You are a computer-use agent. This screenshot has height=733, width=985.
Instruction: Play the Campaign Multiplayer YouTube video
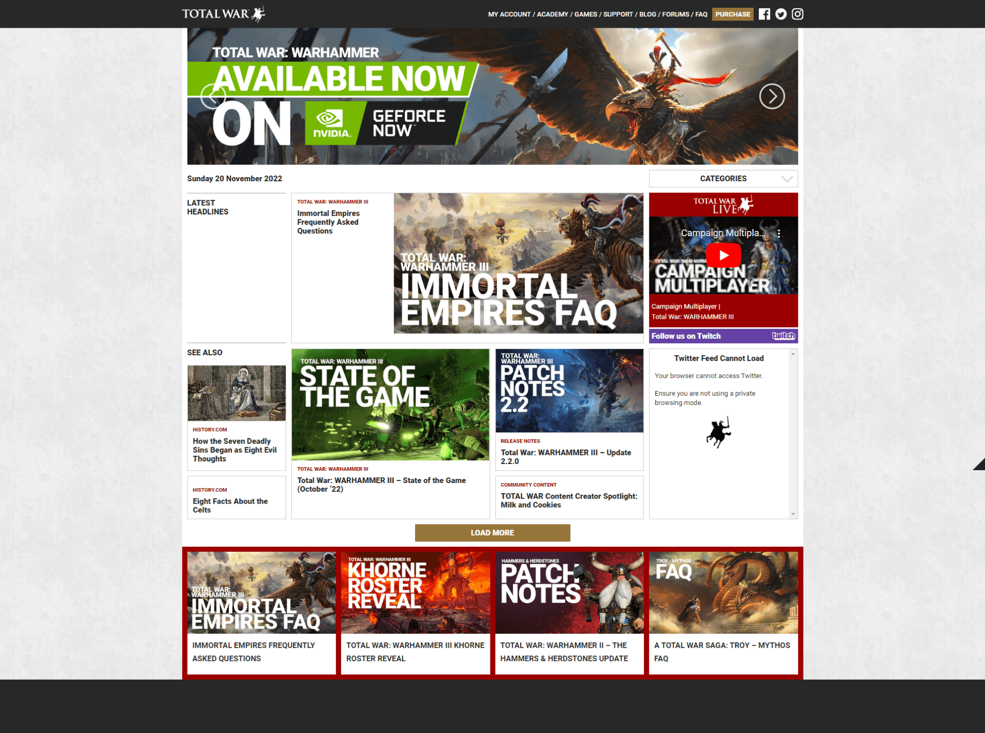723,255
